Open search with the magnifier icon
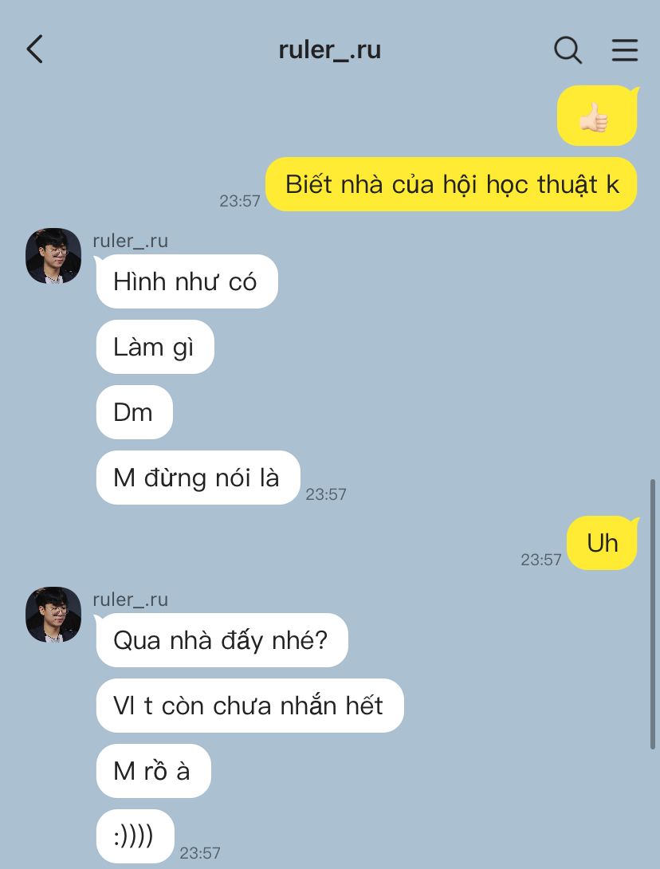The height and width of the screenshot is (869, 660). tap(568, 50)
